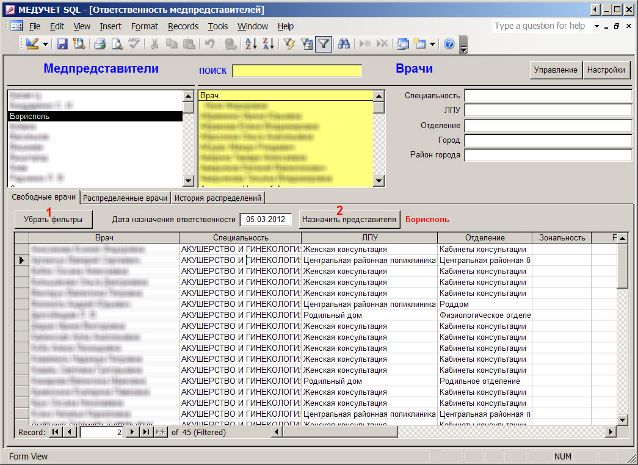Click the Город filter field
This screenshot has height=465, width=638.
(x=548, y=140)
